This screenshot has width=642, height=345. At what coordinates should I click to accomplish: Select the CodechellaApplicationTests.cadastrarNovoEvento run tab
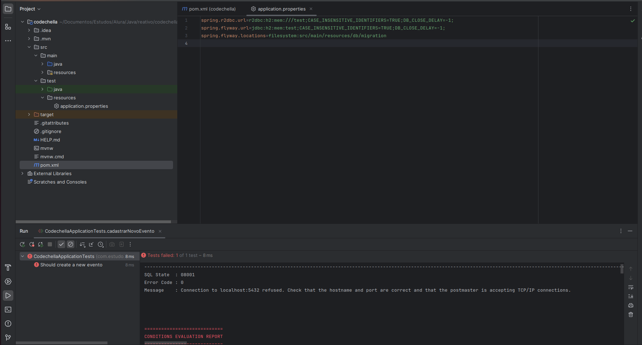[x=99, y=231]
